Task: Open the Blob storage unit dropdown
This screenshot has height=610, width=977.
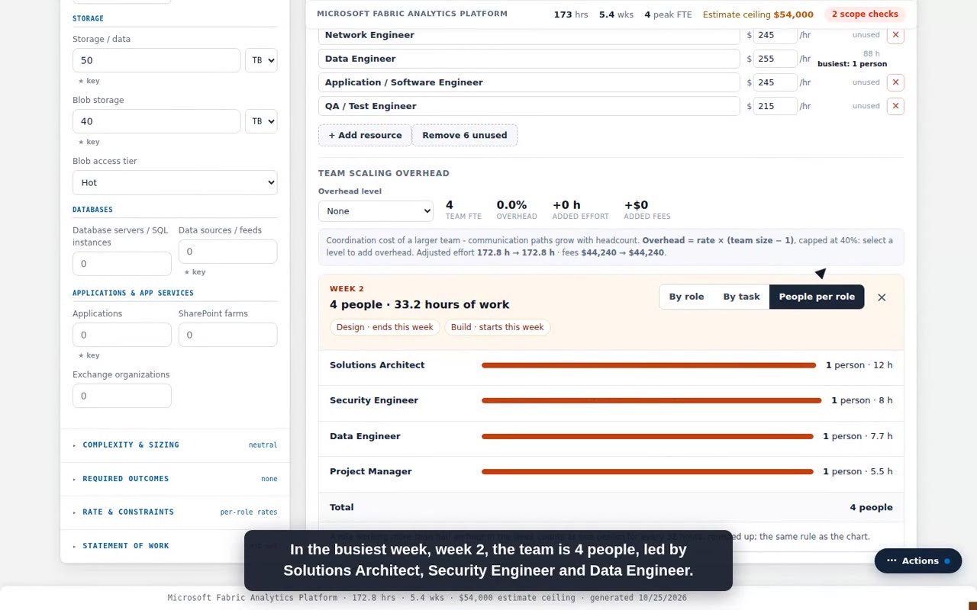Action: click(261, 121)
